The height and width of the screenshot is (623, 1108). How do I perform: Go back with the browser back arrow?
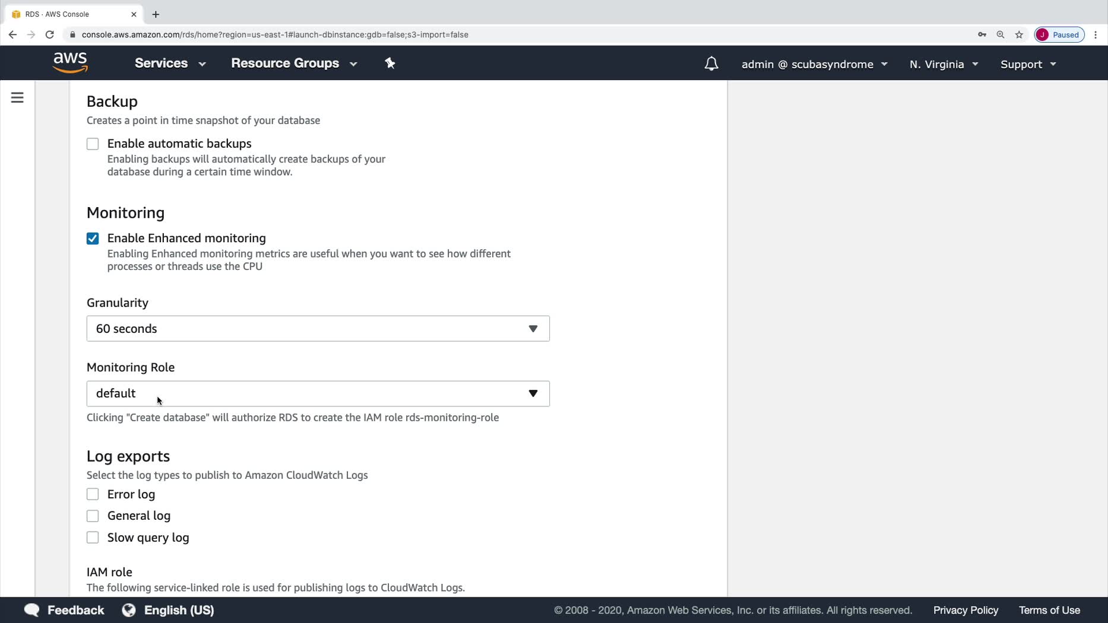pyautogui.click(x=12, y=34)
